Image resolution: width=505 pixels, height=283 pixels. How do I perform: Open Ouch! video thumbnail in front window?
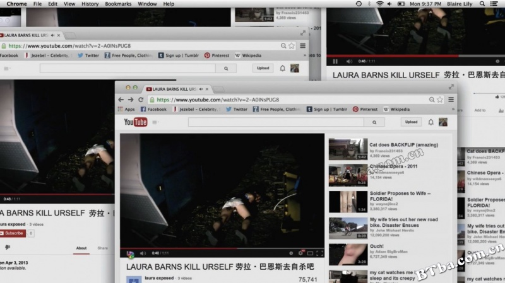click(x=348, y=255)
